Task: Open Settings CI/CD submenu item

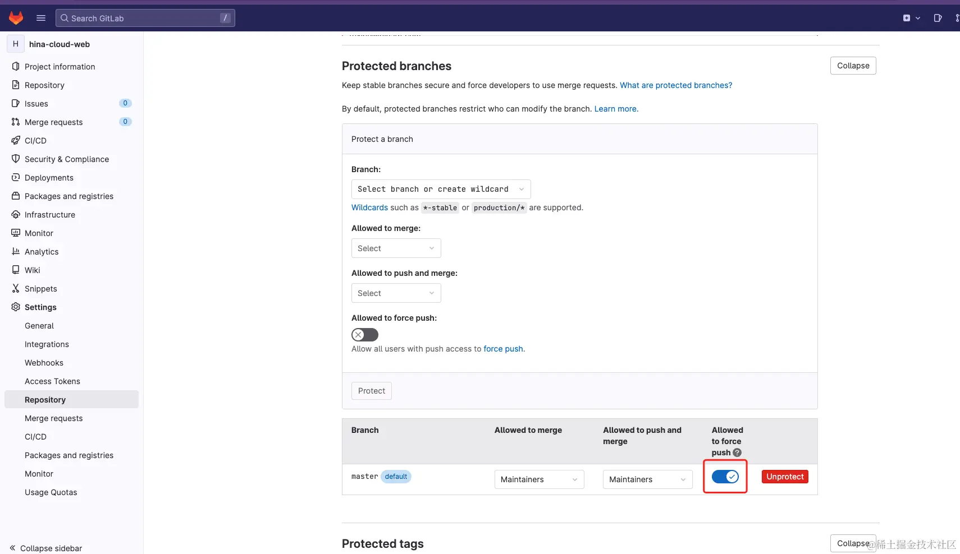Action: [35, 437]
